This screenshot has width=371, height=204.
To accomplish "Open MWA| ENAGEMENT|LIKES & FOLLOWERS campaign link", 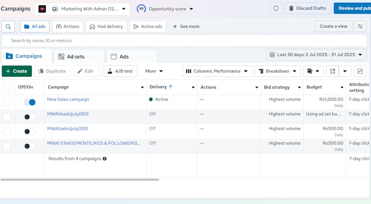I will [x=93, y=143].
